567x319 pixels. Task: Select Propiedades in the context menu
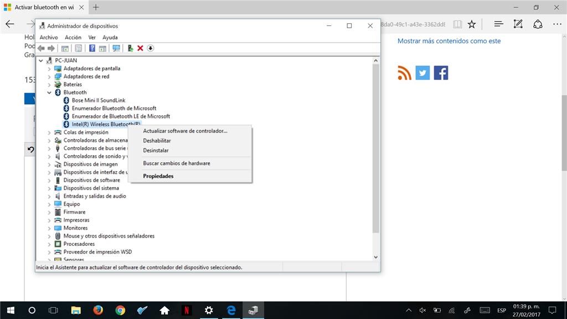158,176
